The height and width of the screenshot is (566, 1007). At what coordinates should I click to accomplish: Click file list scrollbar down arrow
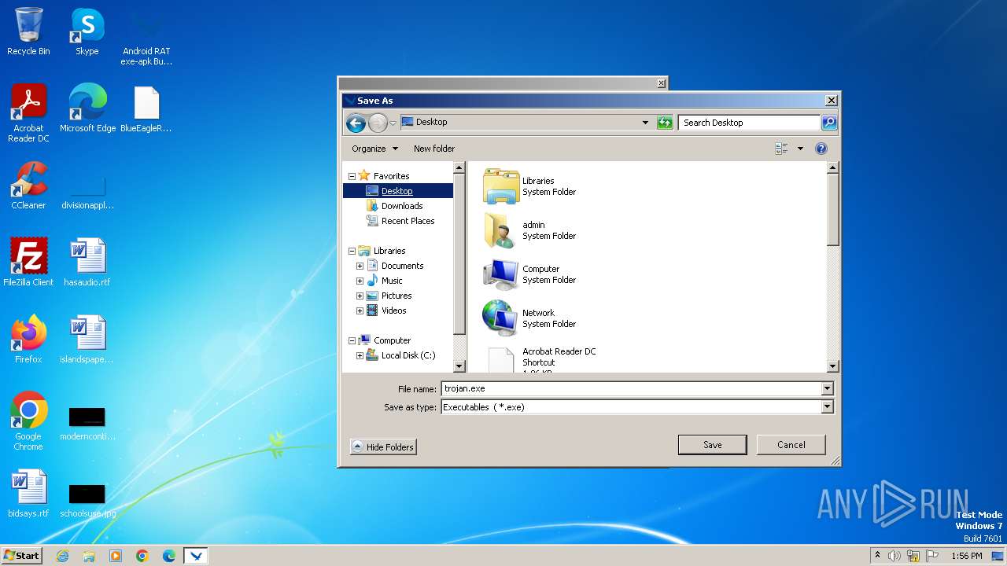(x=833, y=366)
